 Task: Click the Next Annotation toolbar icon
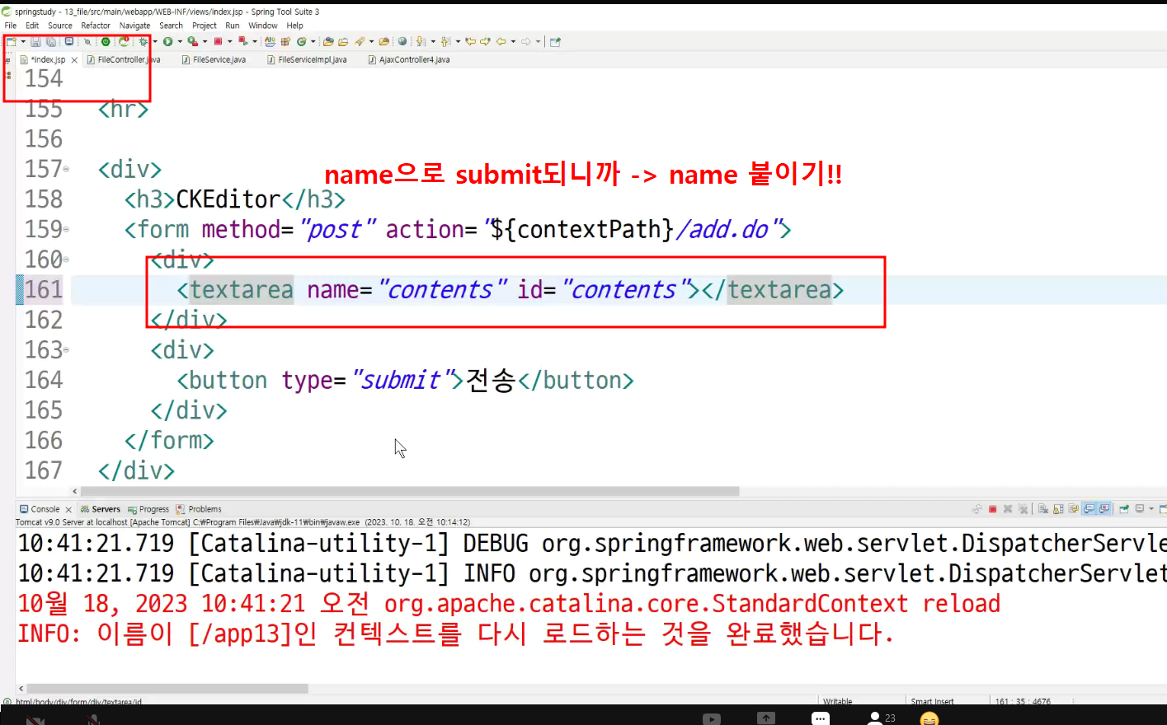point(421,41)
